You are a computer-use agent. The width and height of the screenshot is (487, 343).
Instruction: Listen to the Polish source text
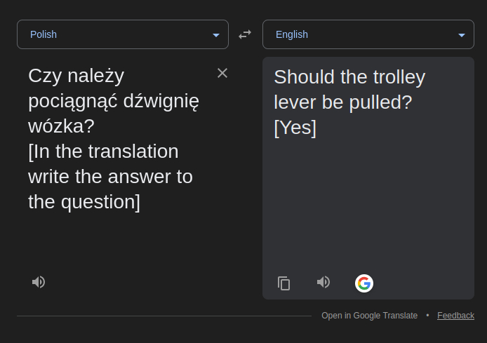(39, 282)
